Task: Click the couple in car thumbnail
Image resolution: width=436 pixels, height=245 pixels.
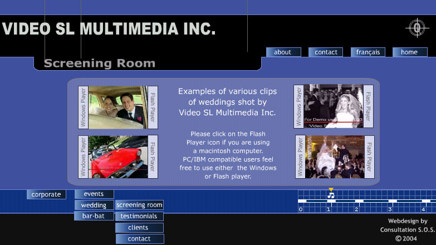Action: point(118,107)
